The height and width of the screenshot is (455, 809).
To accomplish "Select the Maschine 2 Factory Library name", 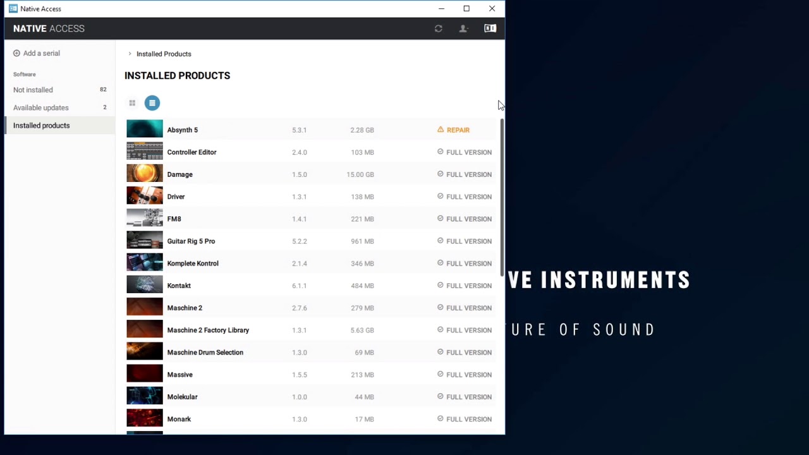I will [x=208, y=330].
